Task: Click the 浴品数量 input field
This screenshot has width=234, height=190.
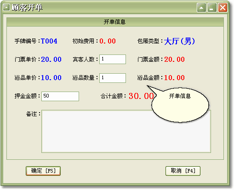Action: click(113, 78)
